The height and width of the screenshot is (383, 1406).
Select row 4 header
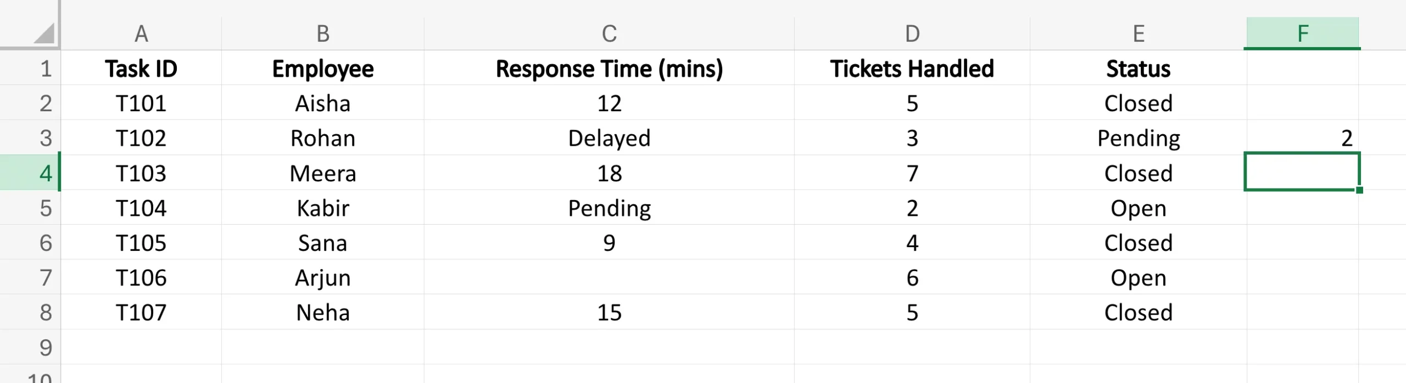pyautogui.click(x=30, y=173)
